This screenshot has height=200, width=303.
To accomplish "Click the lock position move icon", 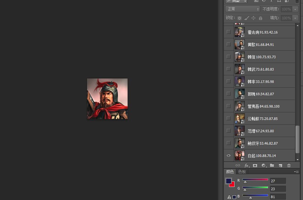I will pos(253,18).
